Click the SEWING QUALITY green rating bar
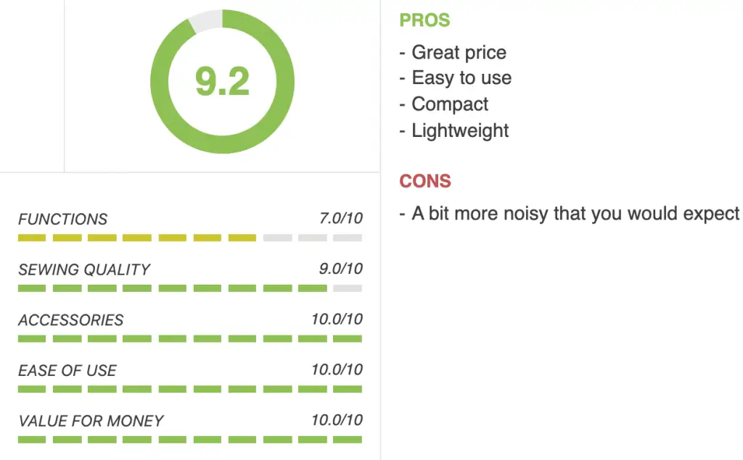743x460 pixels. point(190,288)
